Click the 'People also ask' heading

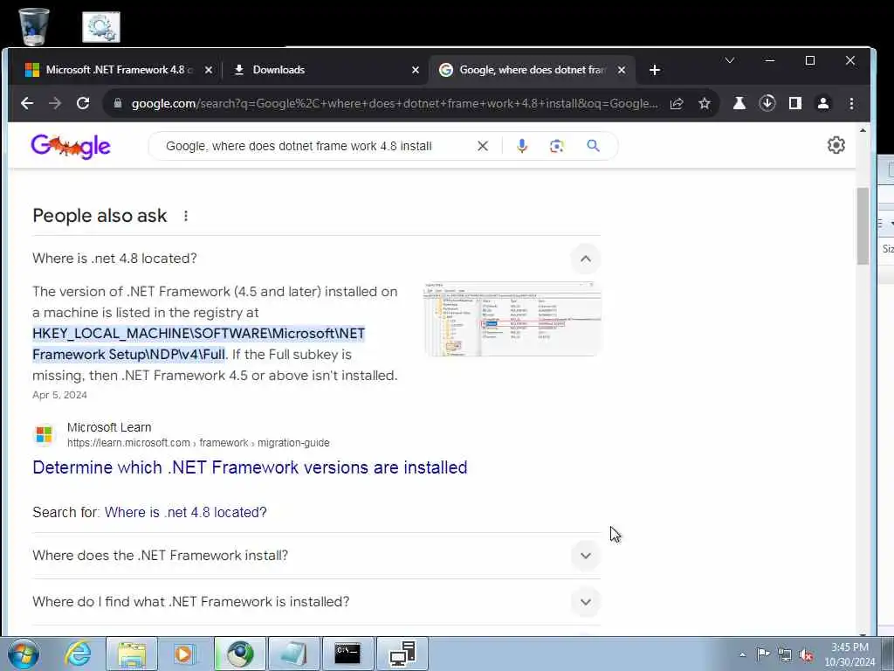click(x=100, y=216)
